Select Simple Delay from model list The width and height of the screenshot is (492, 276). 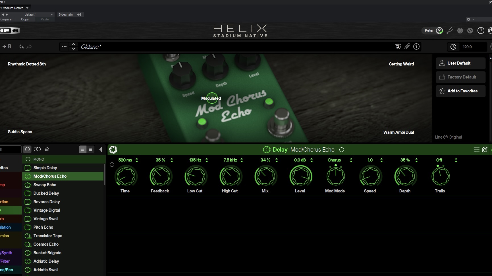tap(63, 168)
